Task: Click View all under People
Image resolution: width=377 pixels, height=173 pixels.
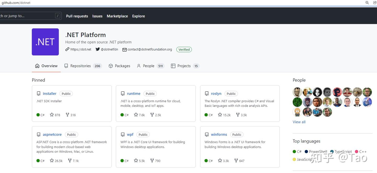Action: (299, 122)
